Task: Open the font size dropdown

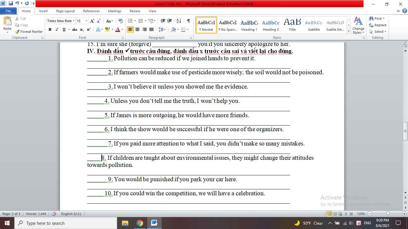Action: (86, 21)
